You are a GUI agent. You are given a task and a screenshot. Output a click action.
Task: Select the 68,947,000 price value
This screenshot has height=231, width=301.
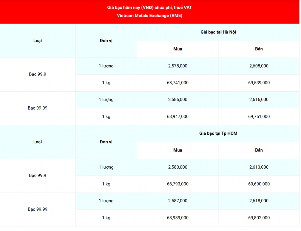pos(178,117)
